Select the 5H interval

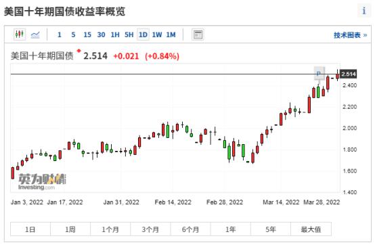tap(129, 35)
